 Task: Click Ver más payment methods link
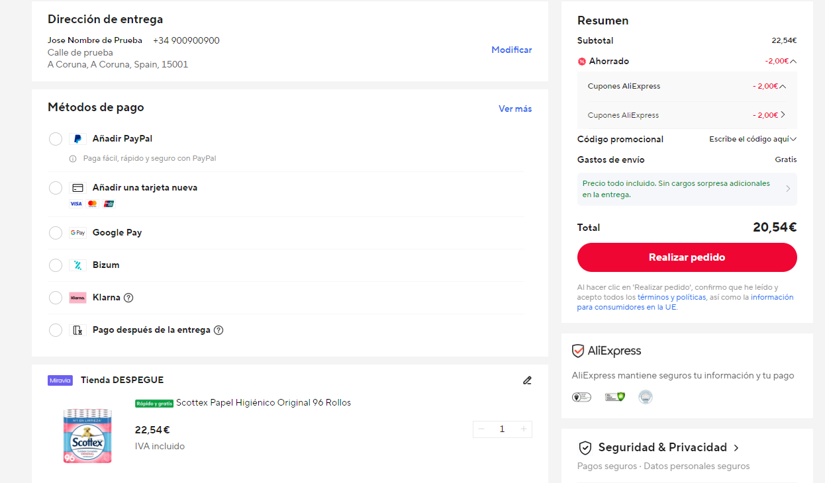[515, 109]
